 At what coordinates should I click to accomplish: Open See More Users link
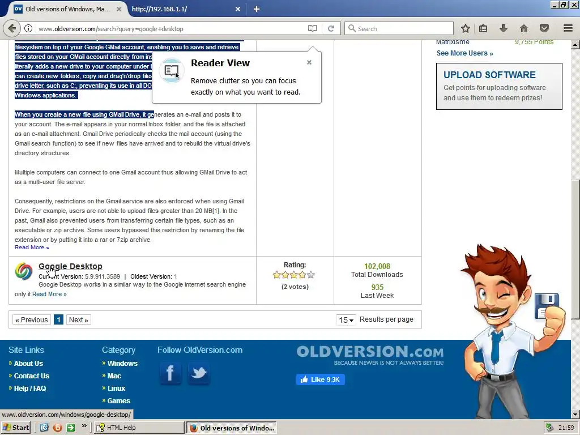pos(464,53)
